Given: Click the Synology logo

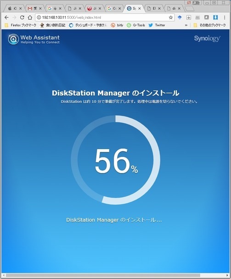Looking at the screenshot, I should point(207,38).
